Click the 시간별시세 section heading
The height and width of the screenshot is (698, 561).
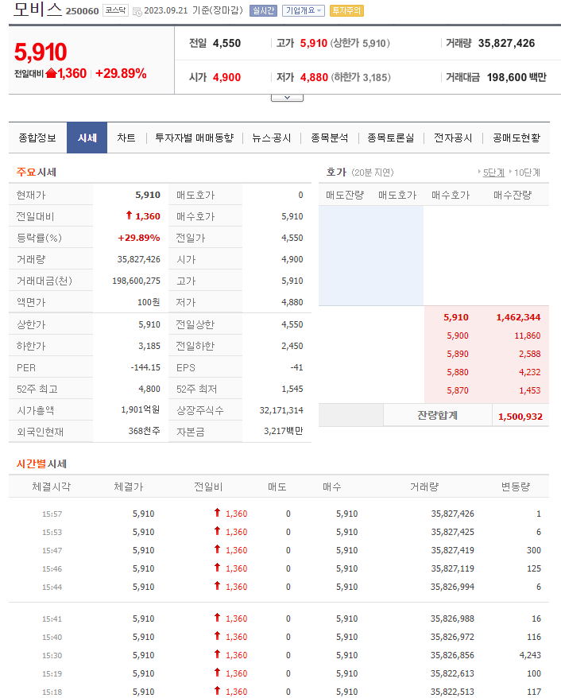pyautogui.click(x=41, y=463)
